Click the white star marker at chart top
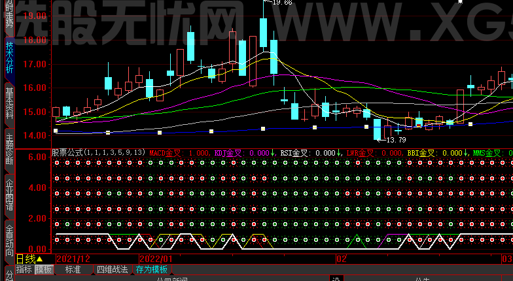Image resolution: width=513 pixels, height=281 pixels. [x=461, y=2]
